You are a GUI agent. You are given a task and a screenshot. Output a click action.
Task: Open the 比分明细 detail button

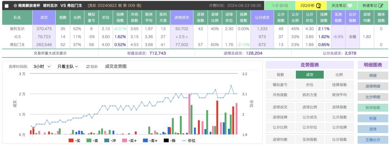(373, 97)
